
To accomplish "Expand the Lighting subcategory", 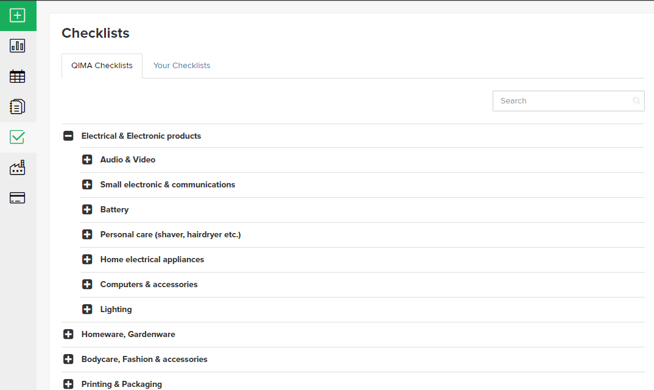I will click(x=87, y=309).
